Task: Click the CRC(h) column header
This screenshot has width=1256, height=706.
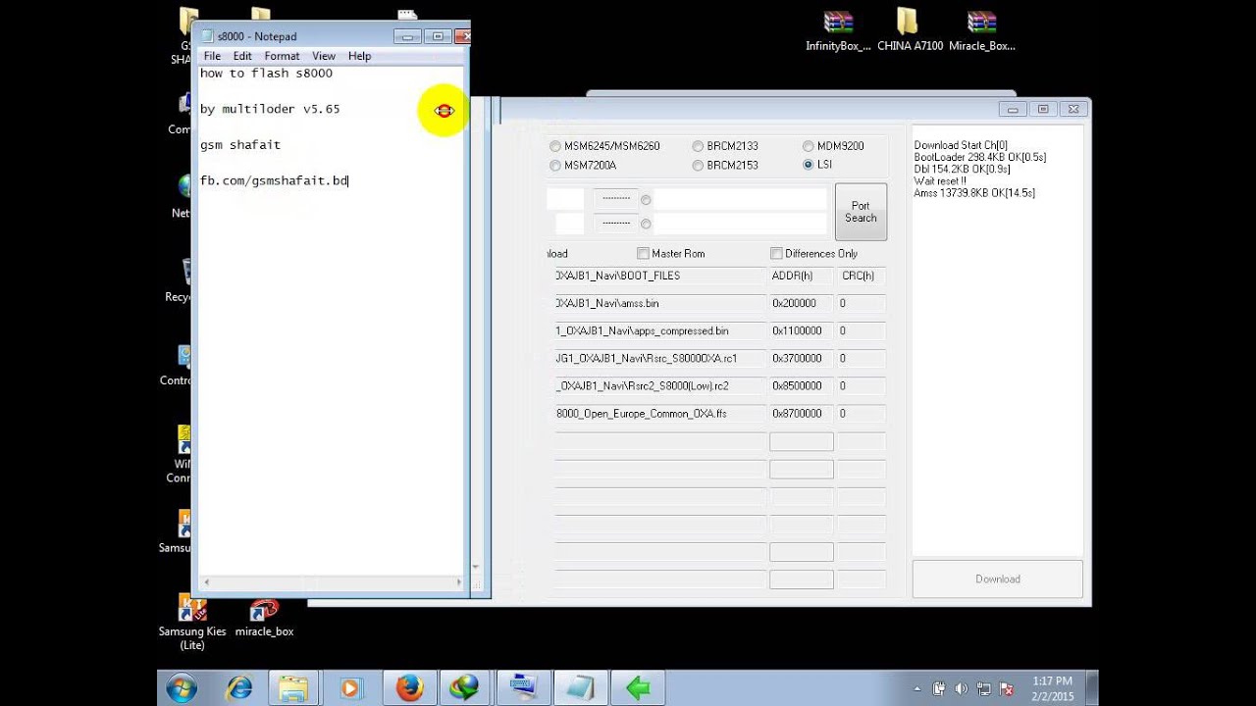Action: [x=861, y=277]
